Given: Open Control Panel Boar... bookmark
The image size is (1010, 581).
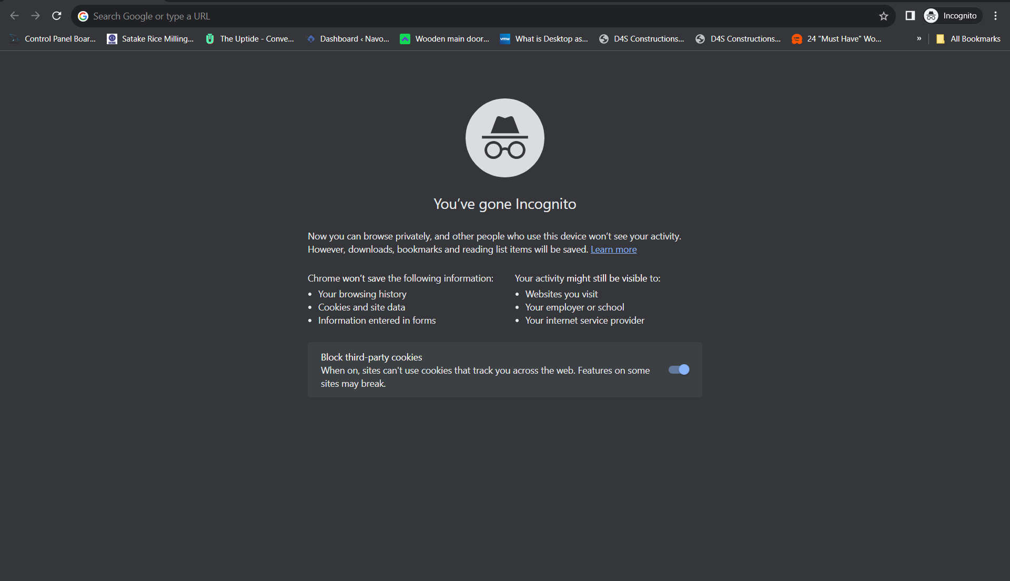Looking at the screenshot, I should tap(53, 39).
